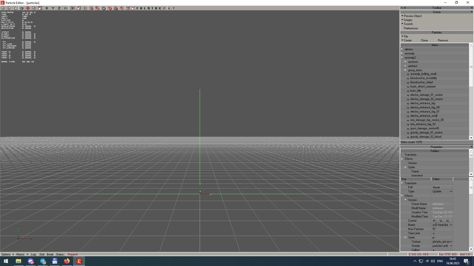The image size is (474, 266).
Task: Toggle the Culling property value
Action: pos(433,250)
